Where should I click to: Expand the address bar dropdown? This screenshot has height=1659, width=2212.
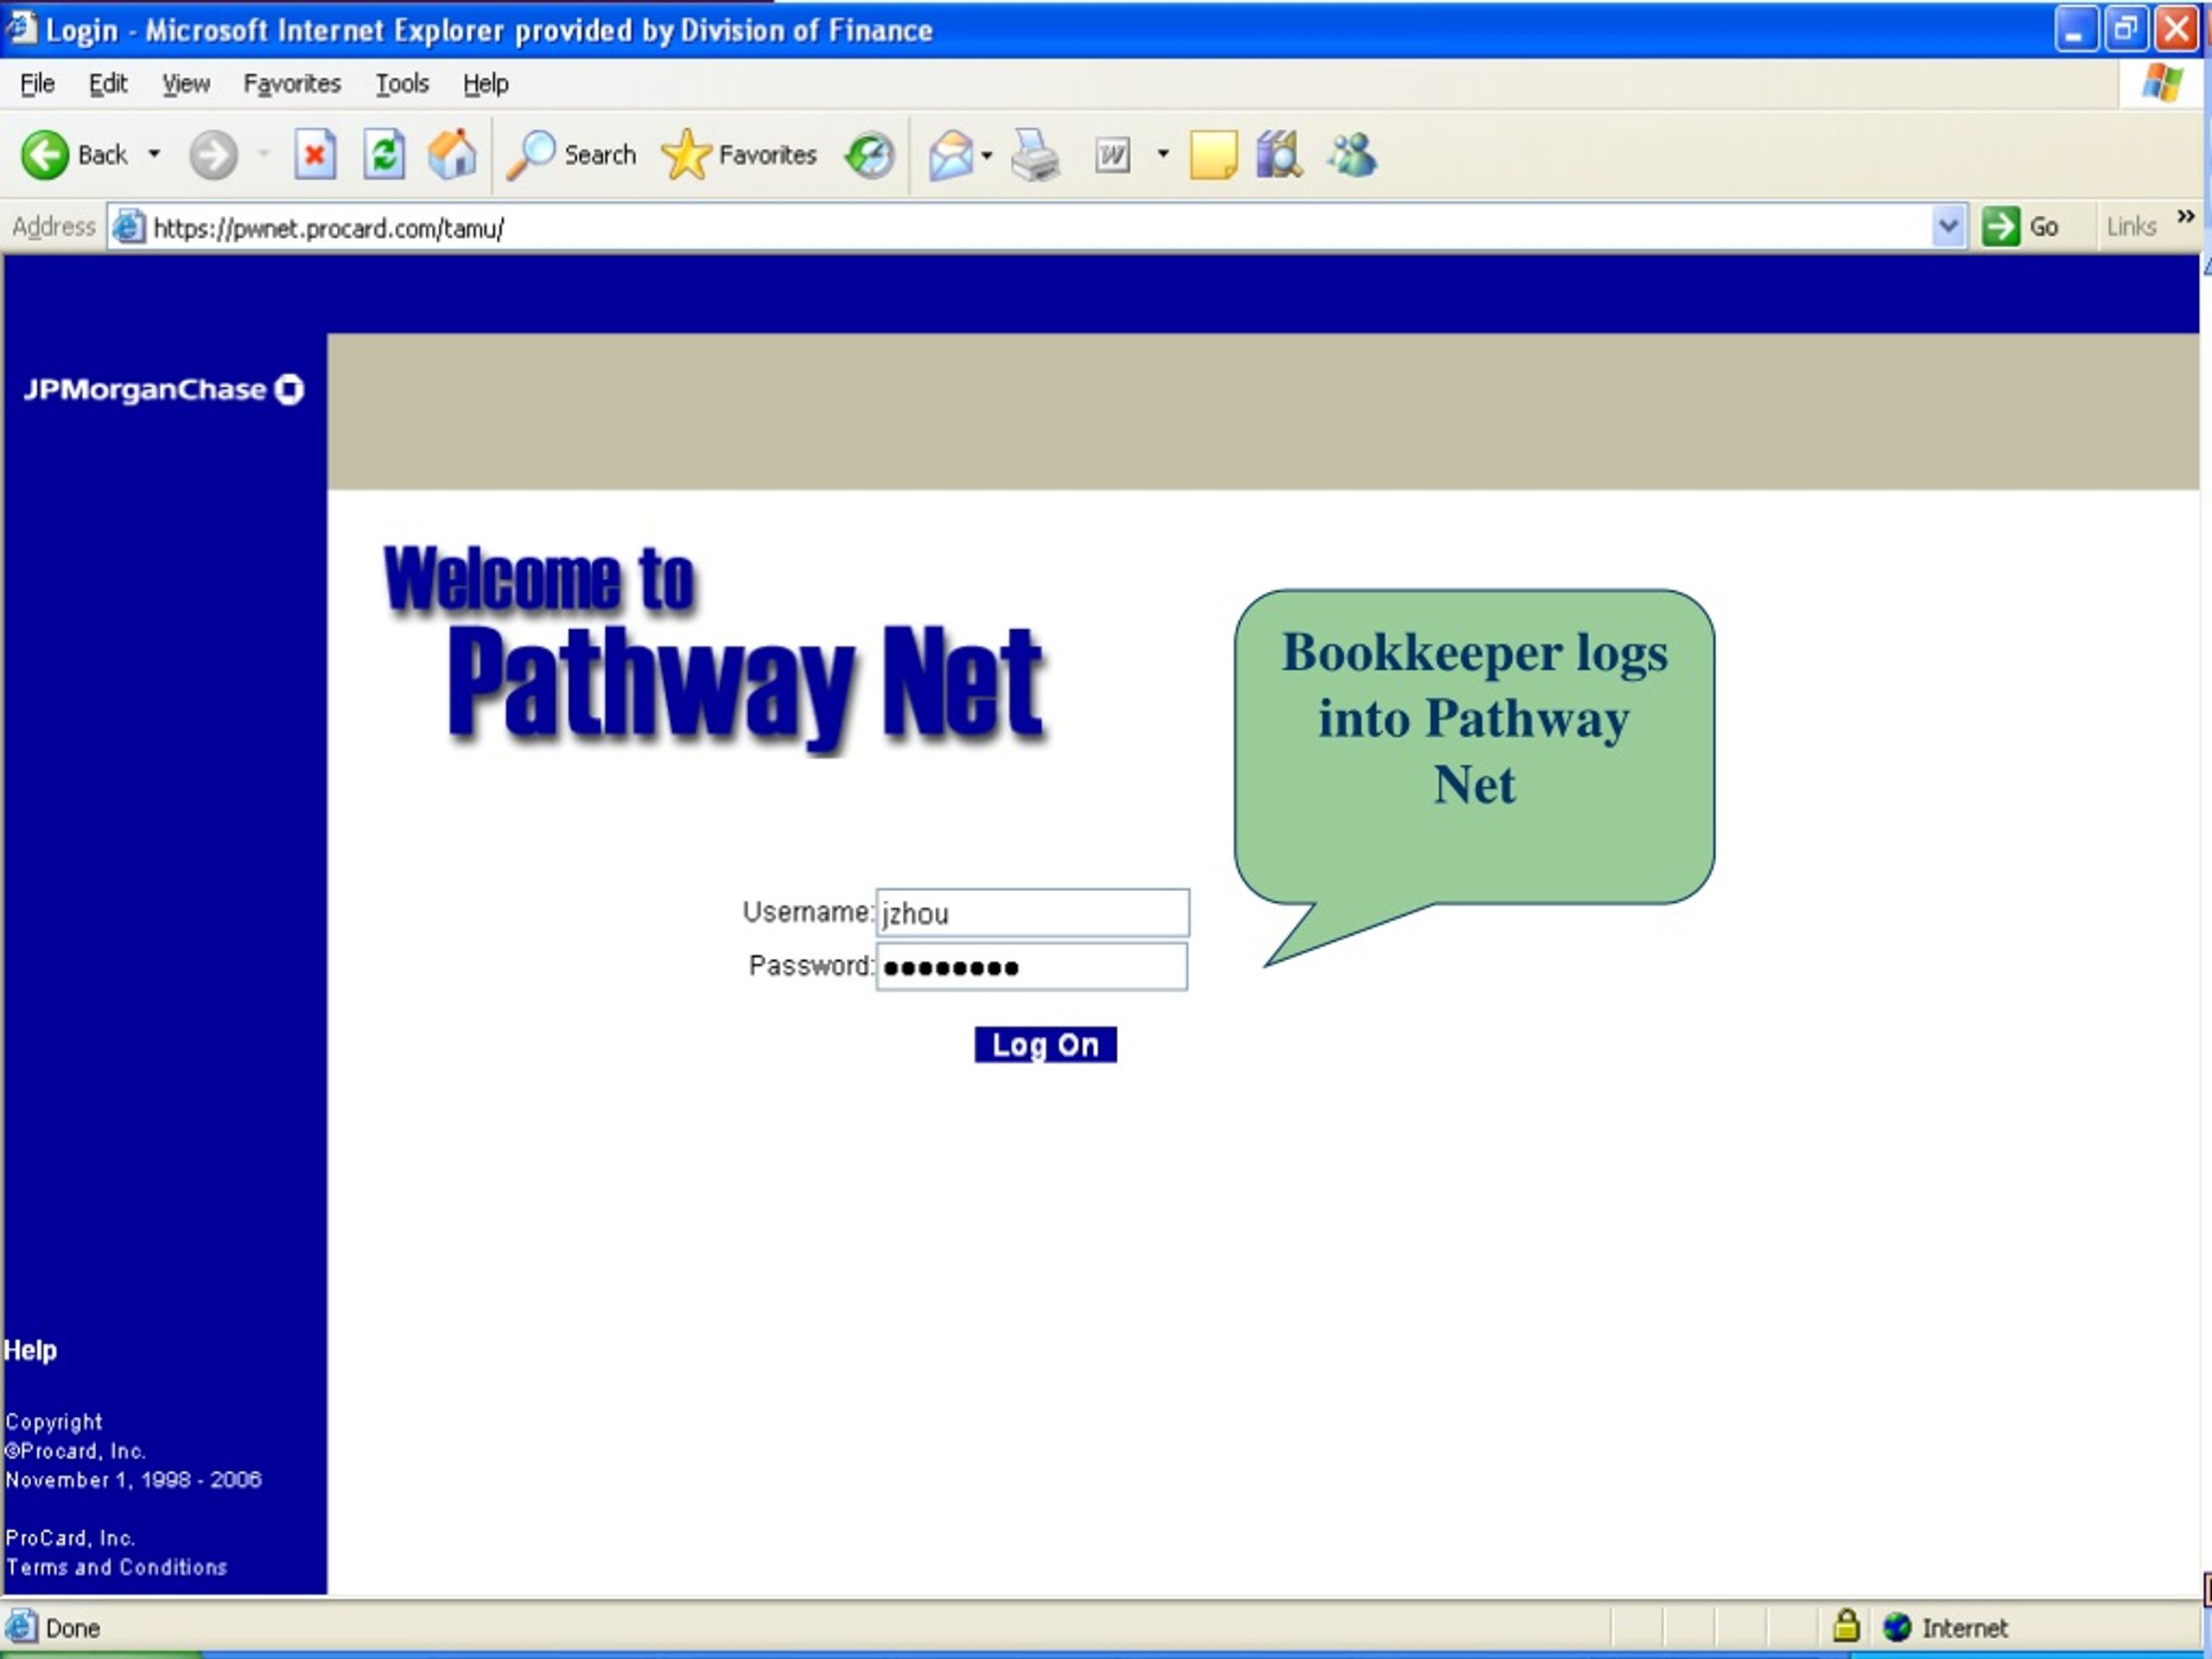pyautogui.click(x=1949, y=227)
